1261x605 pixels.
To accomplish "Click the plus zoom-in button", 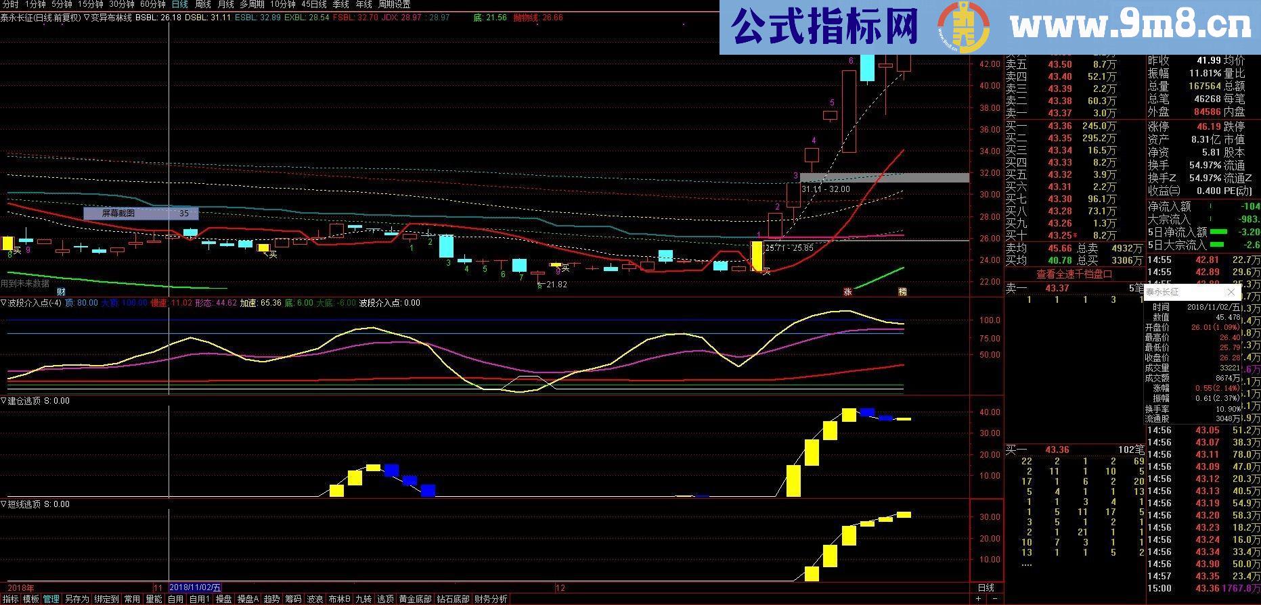I will [x=979, y=599].
